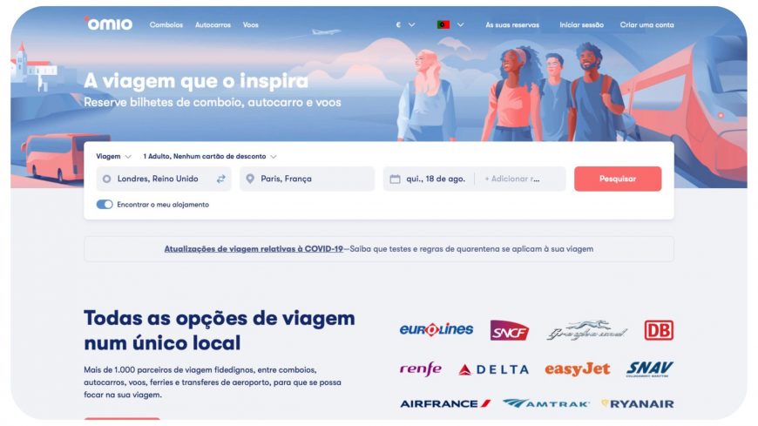Click Adicionar regresso return date field
The image size is (758, 426).
click(x=520, y=179)
